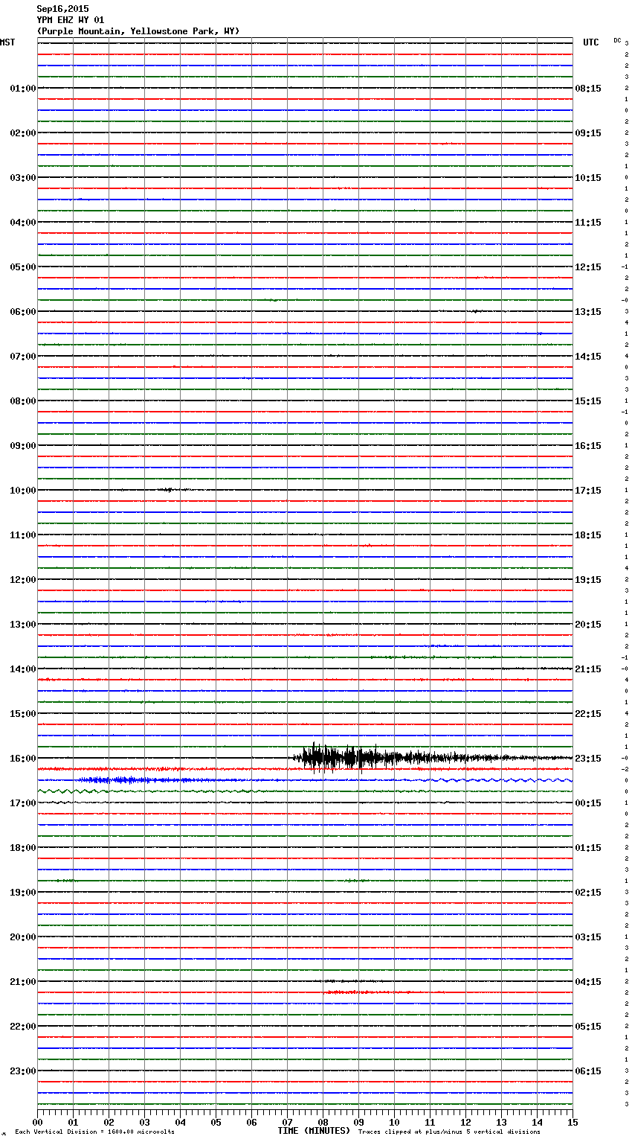The image size is (632, 1142).
Task: Click the Each Vertical Division = 1600.00 microvolts note
Action: click(x=94, y=1132)
